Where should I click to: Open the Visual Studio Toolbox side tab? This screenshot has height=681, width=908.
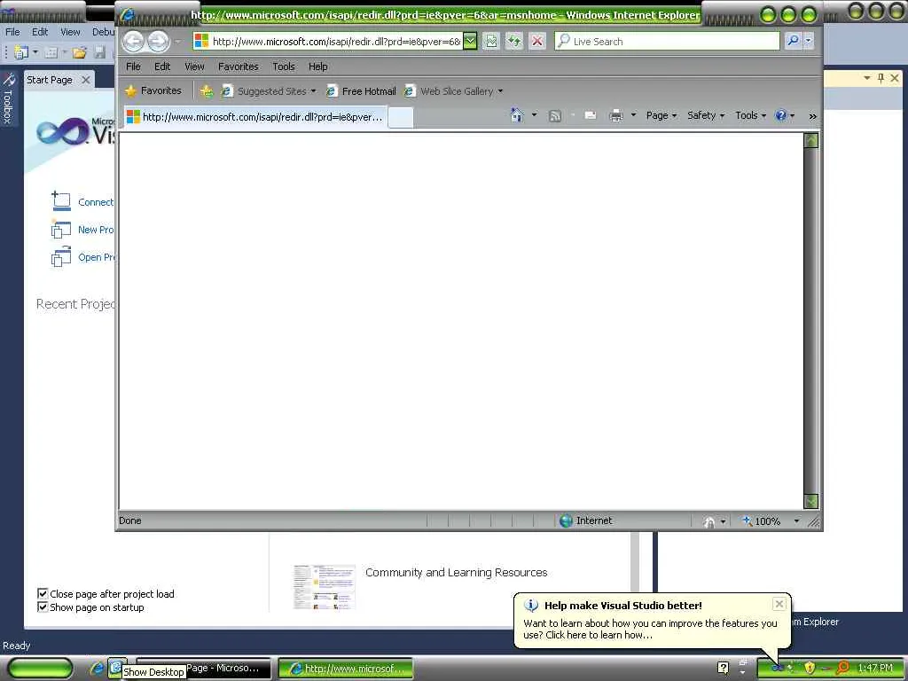point(8,98)
